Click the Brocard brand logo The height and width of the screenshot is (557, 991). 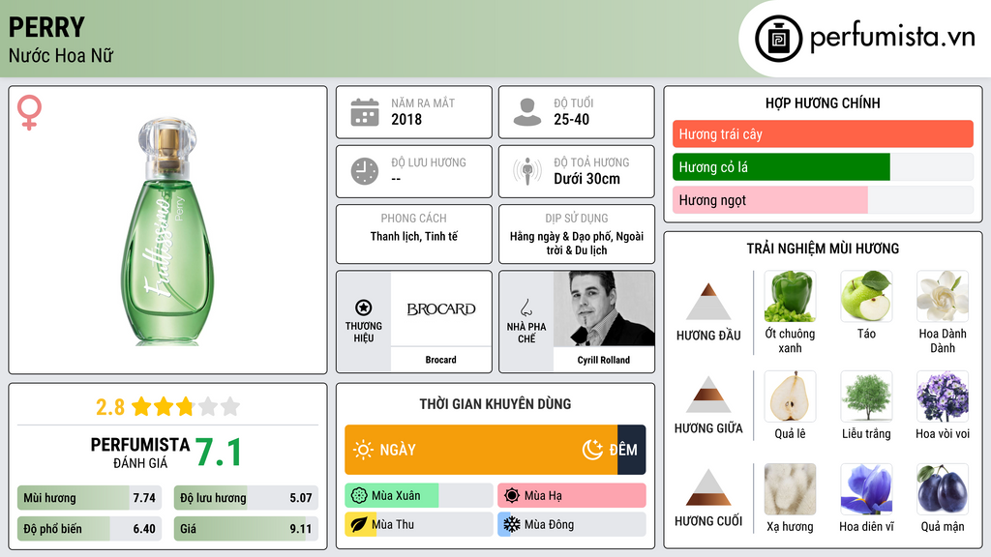pos(440,308)
